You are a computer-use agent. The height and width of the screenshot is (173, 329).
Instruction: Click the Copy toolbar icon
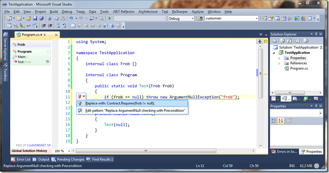tap(56, 18)
